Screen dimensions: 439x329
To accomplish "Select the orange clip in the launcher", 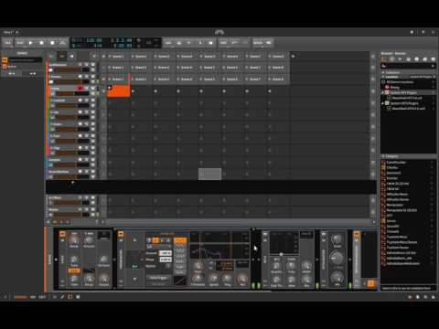I will point(119,91).
